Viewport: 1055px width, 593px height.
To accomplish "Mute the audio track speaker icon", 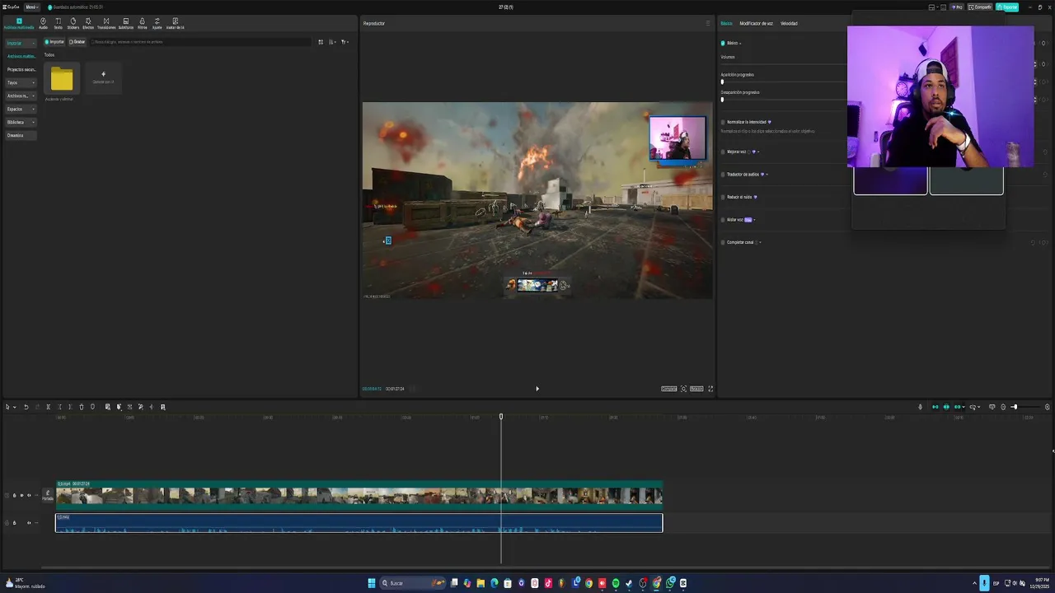I will 29,523.
